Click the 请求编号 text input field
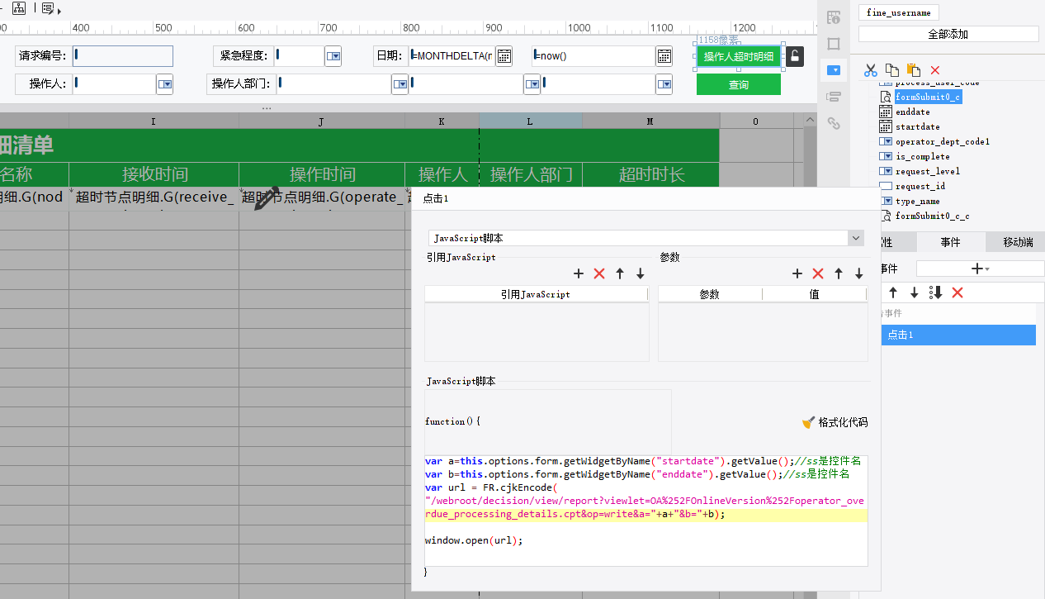The height and width of the screenshot is (599, 1045). tap(123, 56)
